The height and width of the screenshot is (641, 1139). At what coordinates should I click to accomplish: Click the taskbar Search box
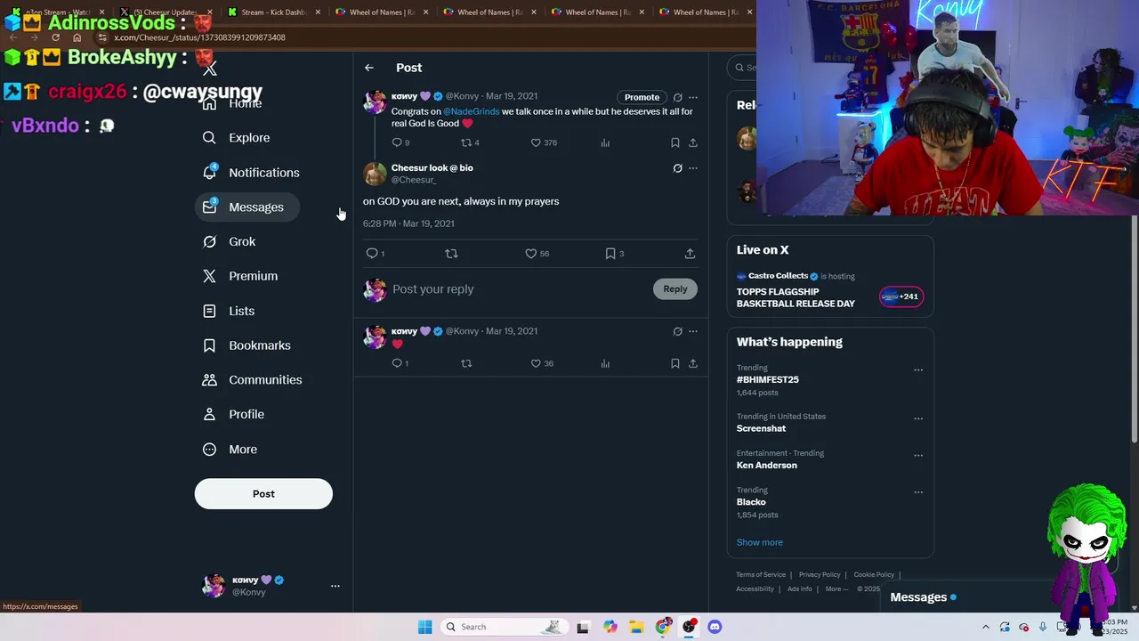(505, 627)
